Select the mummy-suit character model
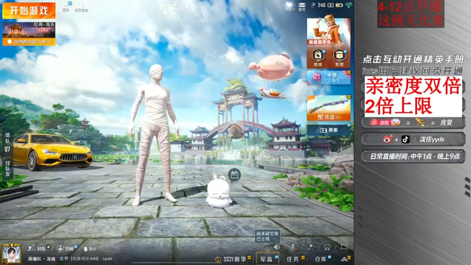The width and height of the screenshot is (471, 265). coord(155,135)
